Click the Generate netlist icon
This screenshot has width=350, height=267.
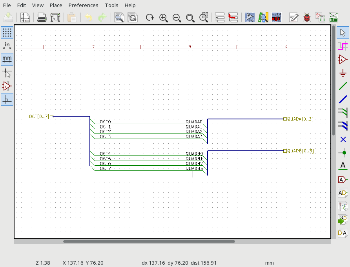[334, 17]
